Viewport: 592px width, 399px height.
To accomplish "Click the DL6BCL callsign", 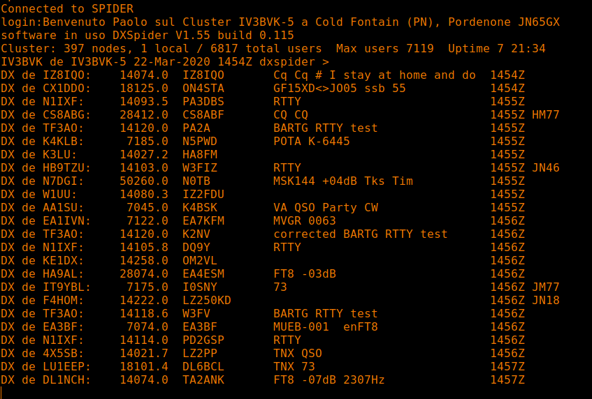I will point(203,367).
